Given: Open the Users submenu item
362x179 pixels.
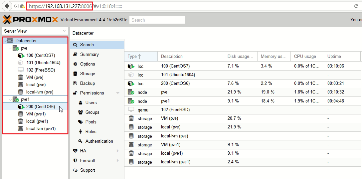Looking at the screenshot, I should pos(97,102).
